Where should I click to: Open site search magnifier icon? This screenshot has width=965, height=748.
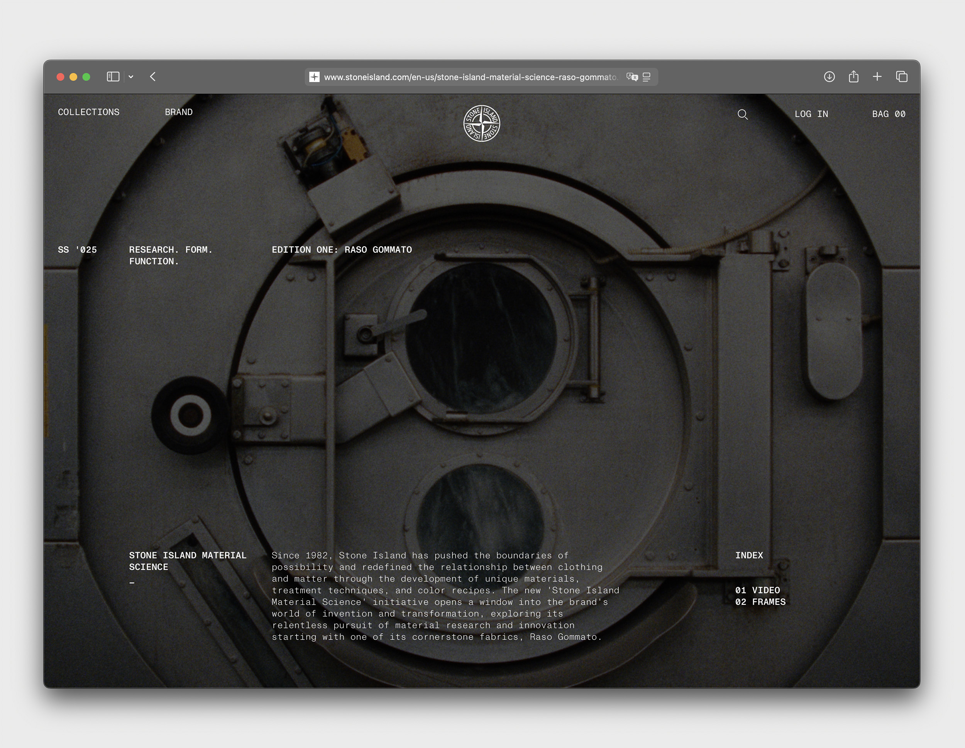743,114
